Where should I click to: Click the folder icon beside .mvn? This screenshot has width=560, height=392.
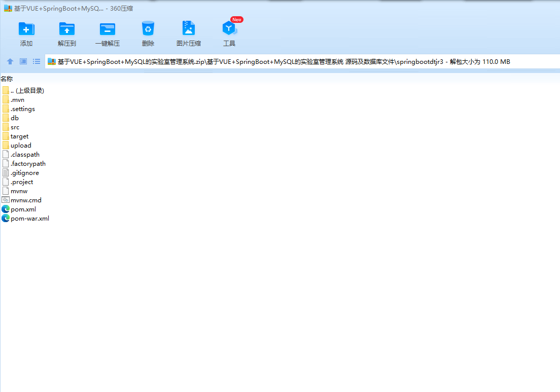(6, 100)
